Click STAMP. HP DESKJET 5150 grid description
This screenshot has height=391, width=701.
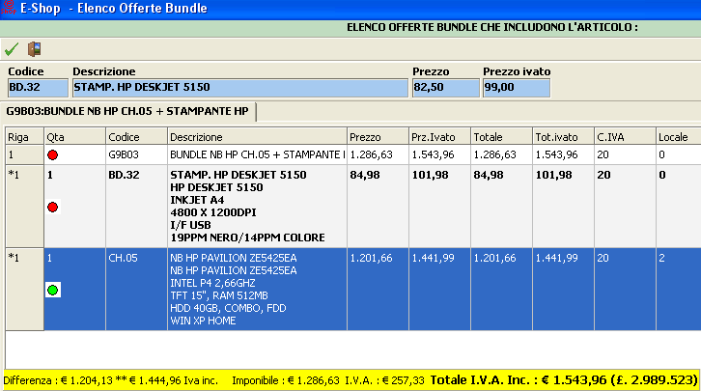257,206
